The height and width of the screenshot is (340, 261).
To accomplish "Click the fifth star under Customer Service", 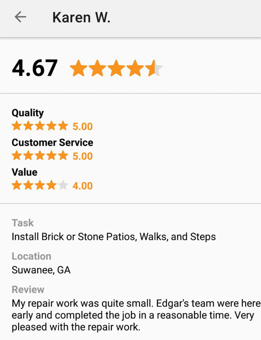I will [x=63, y=156].
